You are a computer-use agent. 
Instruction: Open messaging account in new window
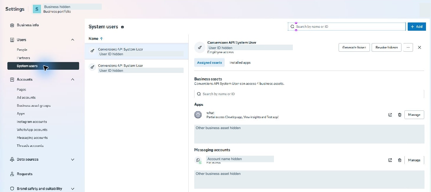tap(390, 160)
